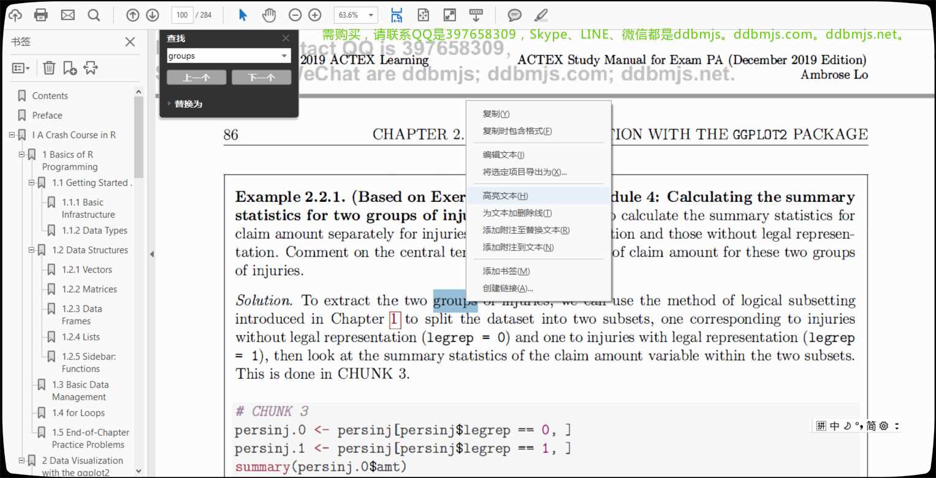Open find history dropdown arrow
The image size is (936, 478).
point(284,56)
